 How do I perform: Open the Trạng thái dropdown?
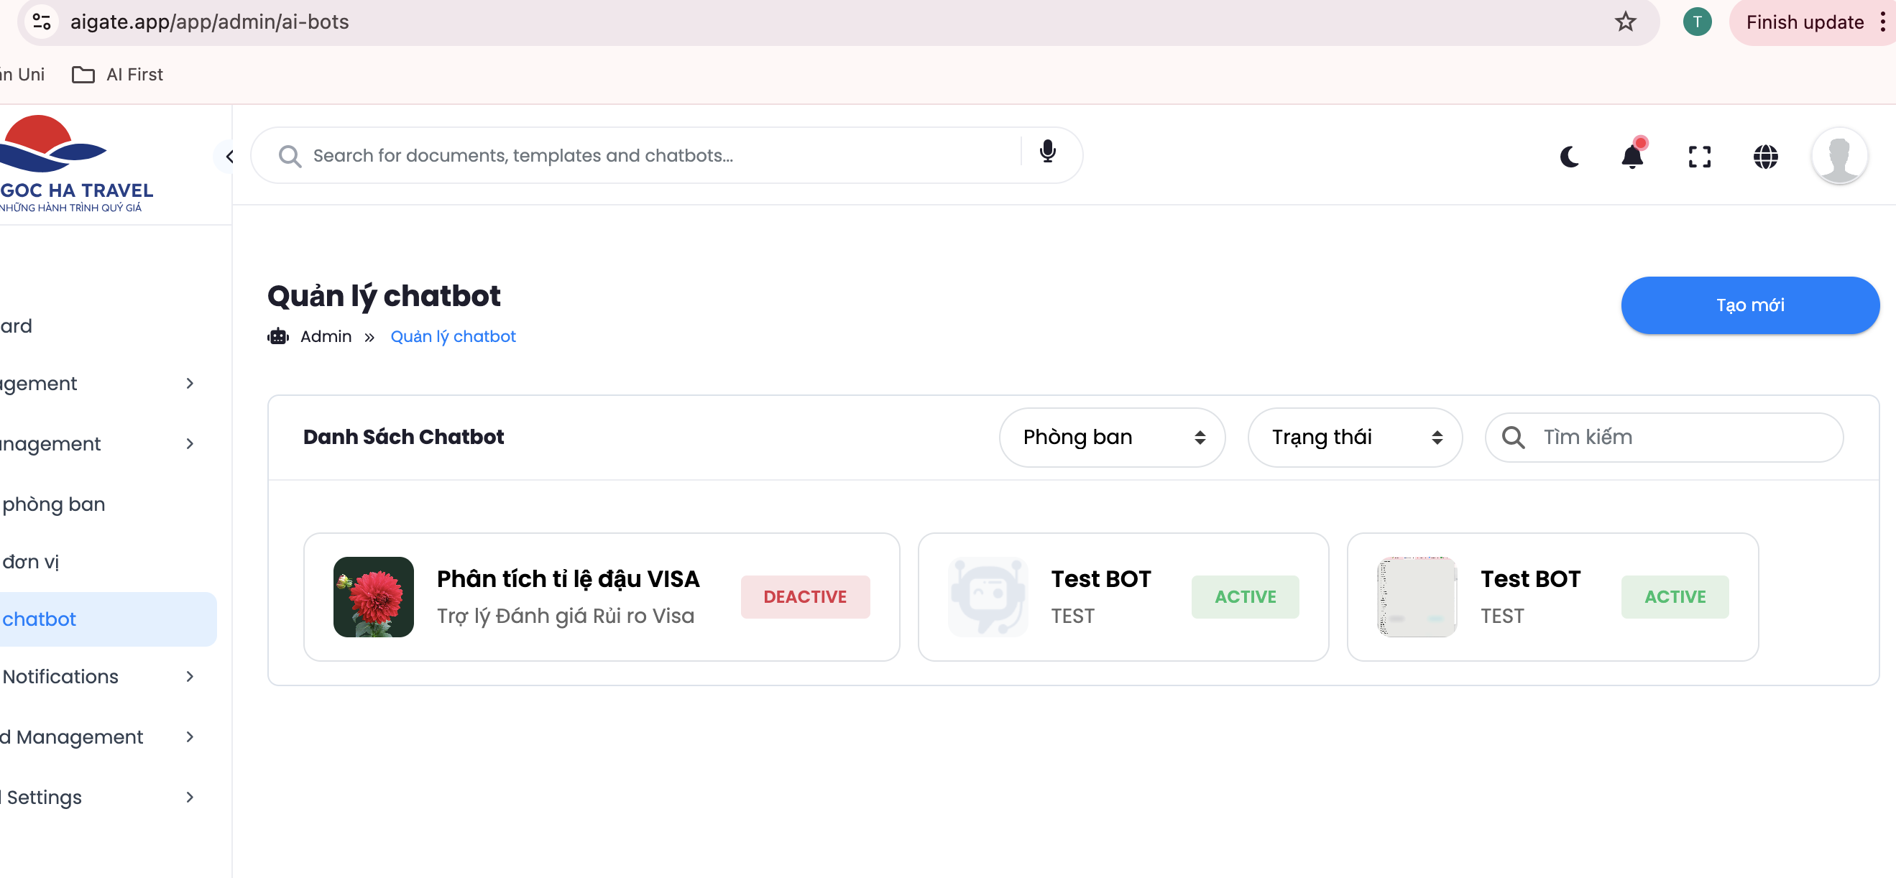[1354, 437]
